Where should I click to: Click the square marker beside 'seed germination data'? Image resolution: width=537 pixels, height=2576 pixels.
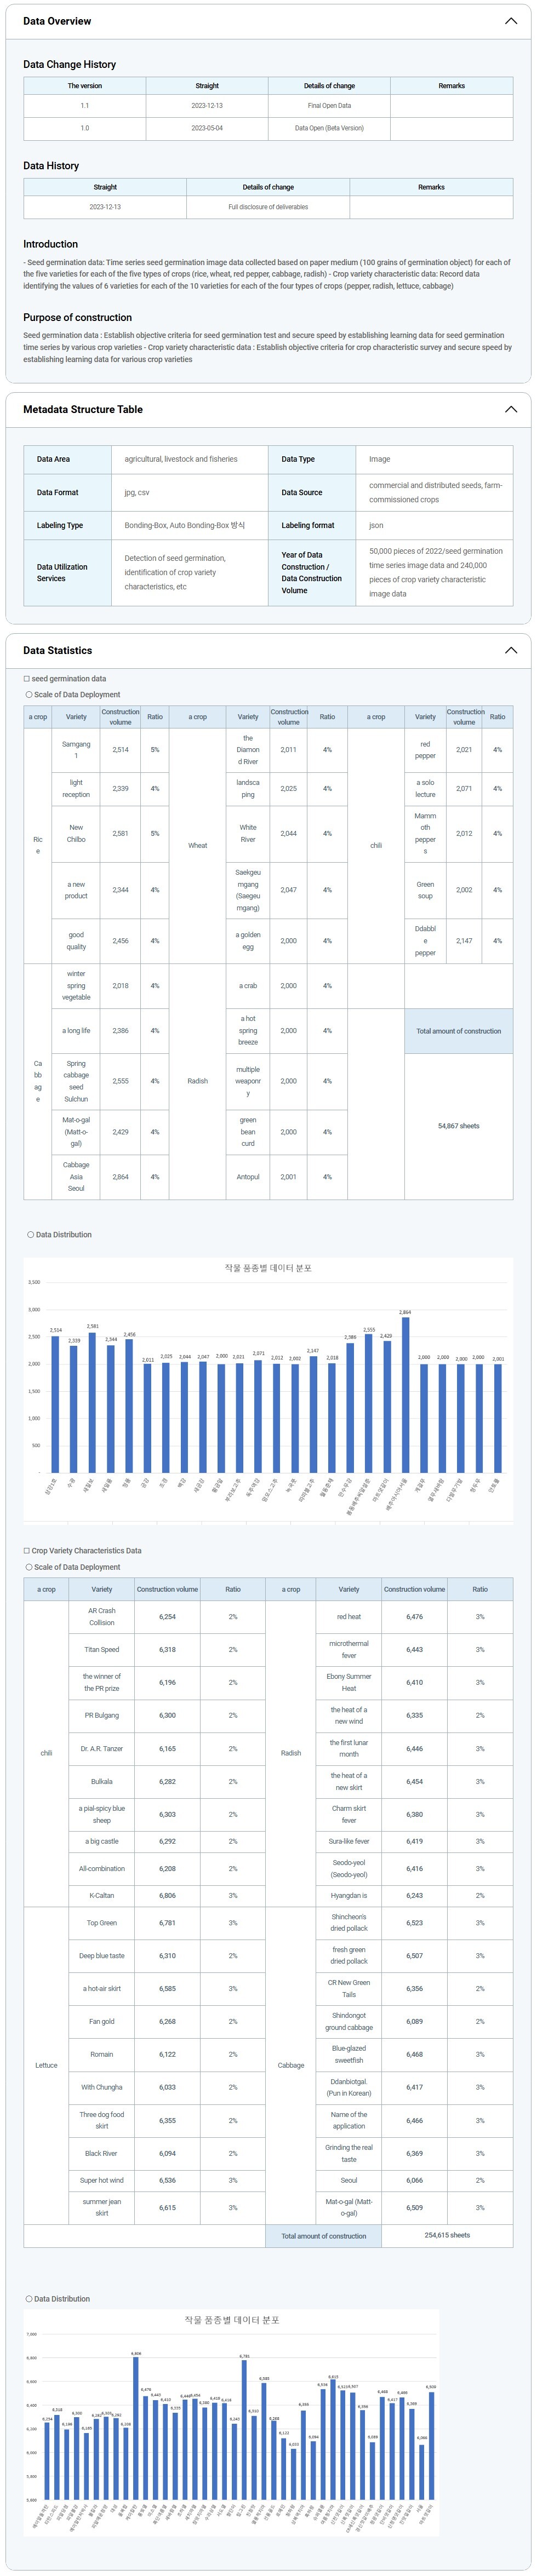(27, 678)
